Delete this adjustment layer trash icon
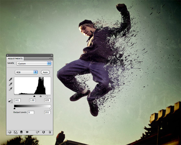Viewport: 181px width, 145px height. 50,132
